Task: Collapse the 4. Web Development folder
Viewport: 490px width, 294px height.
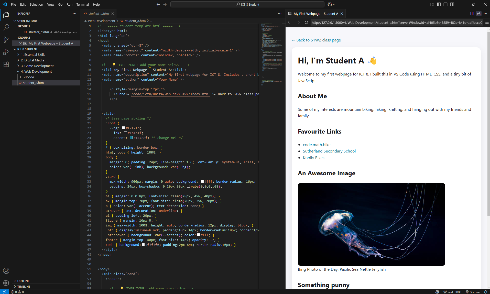Action: (x=36, y=71)
